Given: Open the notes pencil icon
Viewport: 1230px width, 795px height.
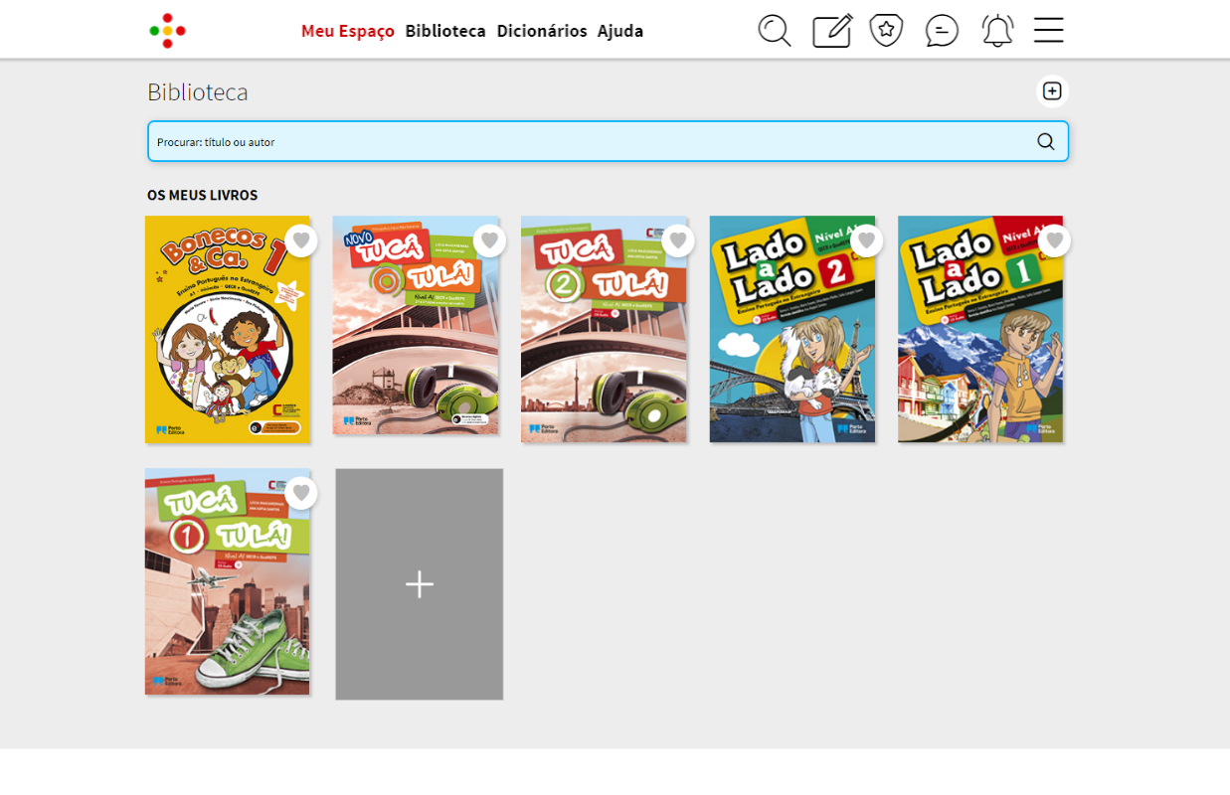Looking at the screenshot, I should [x=832, y=31].
